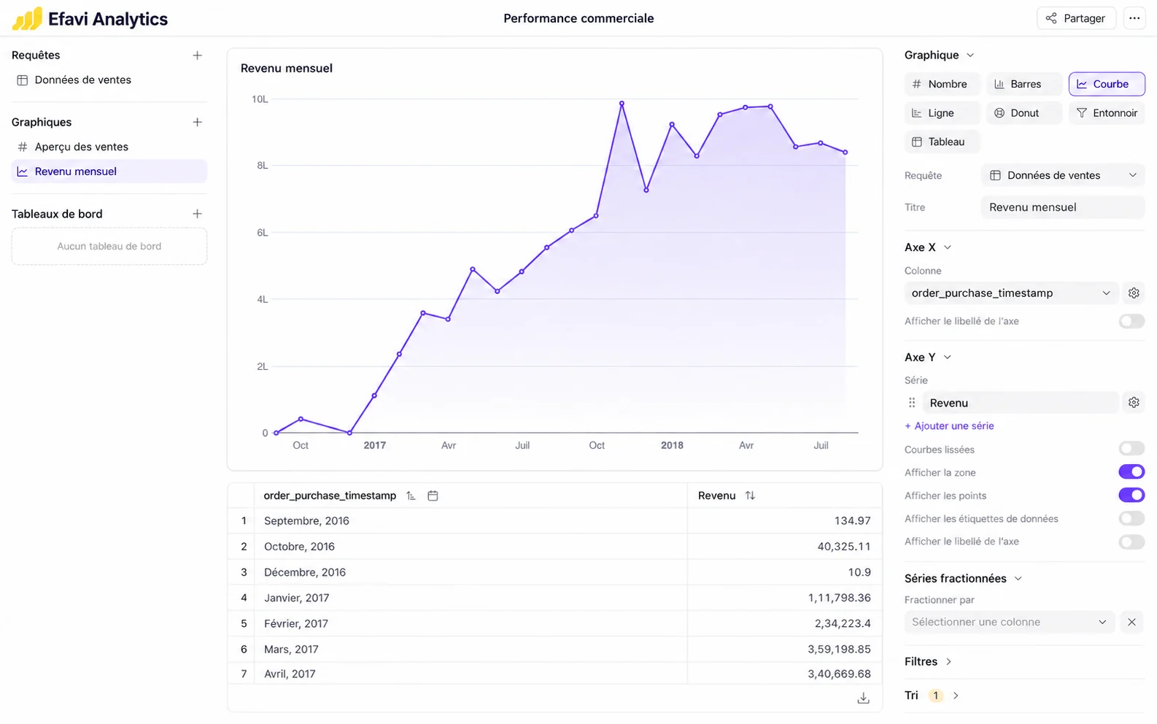Click + Ajouter une série link
This screenshot has height=724, width=1157.
point(949,426)
